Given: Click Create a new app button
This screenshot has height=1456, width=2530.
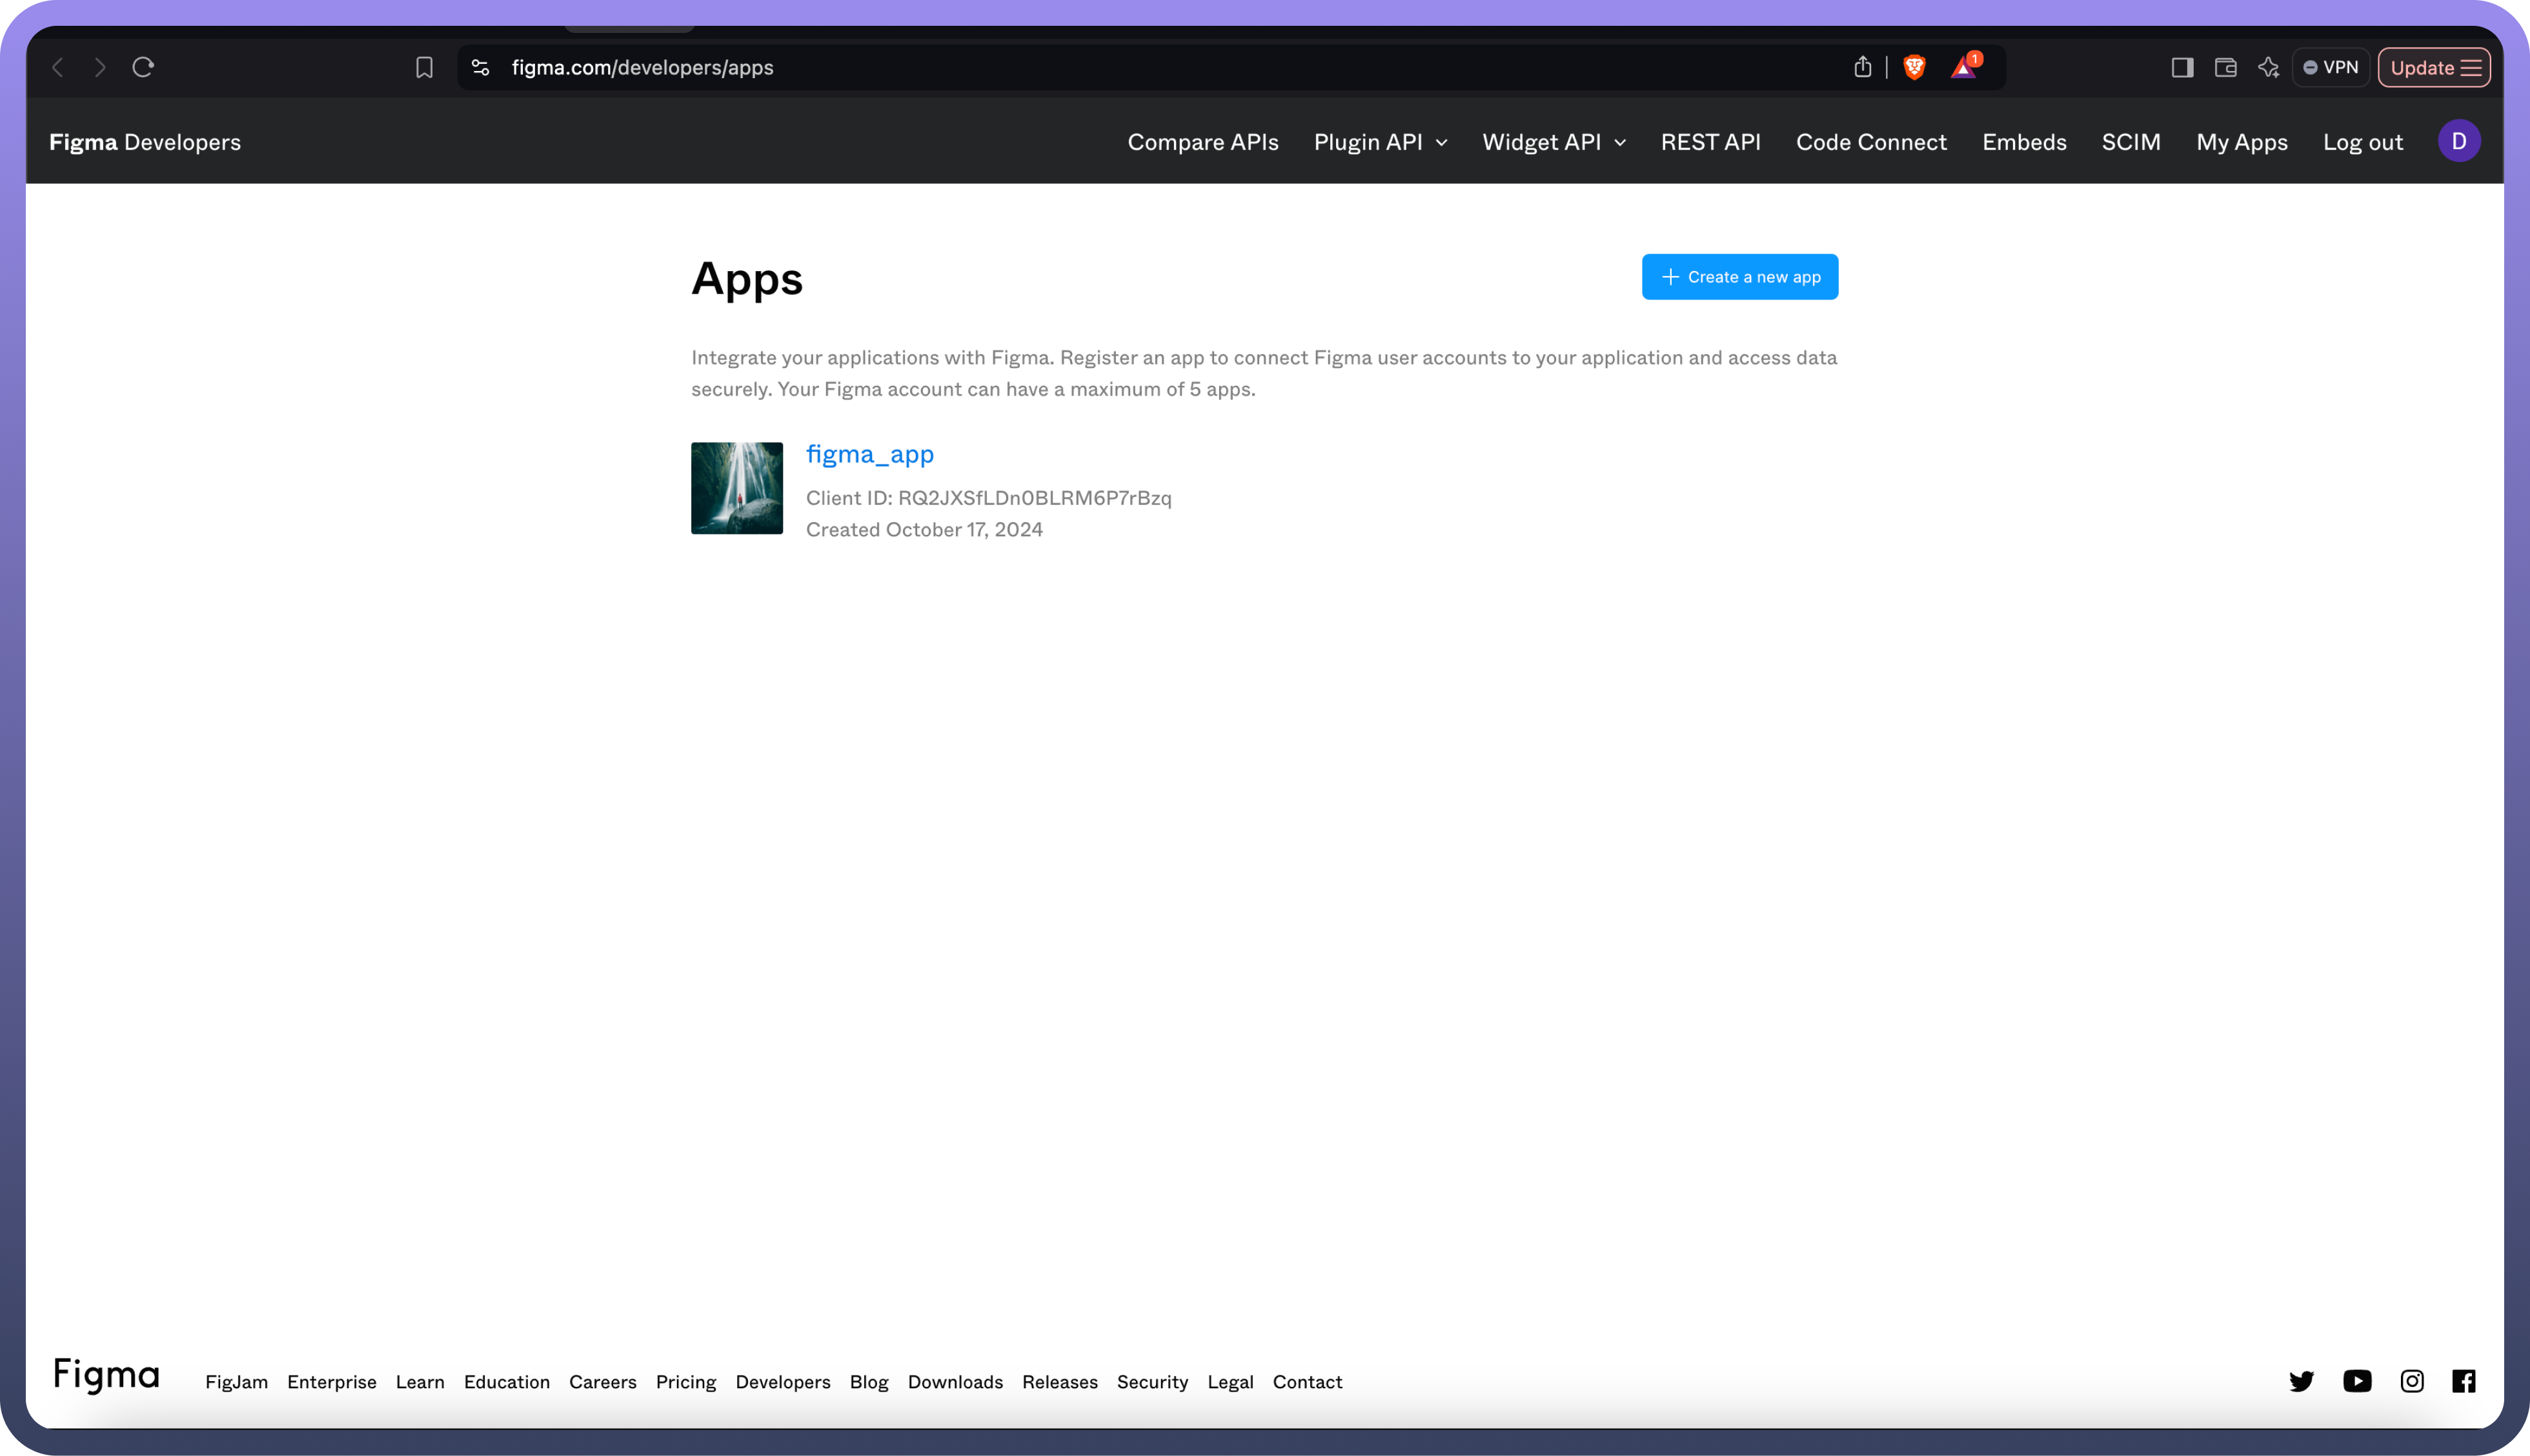Looking at the screenshot, I should [x=1739, y=277].
